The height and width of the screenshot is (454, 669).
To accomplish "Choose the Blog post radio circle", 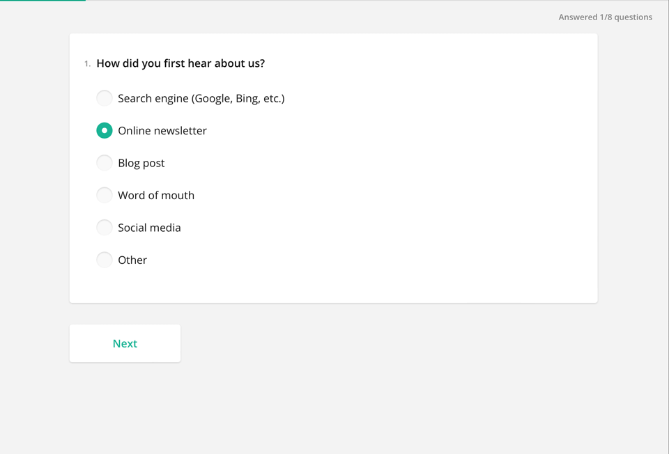I will point(105,163).
